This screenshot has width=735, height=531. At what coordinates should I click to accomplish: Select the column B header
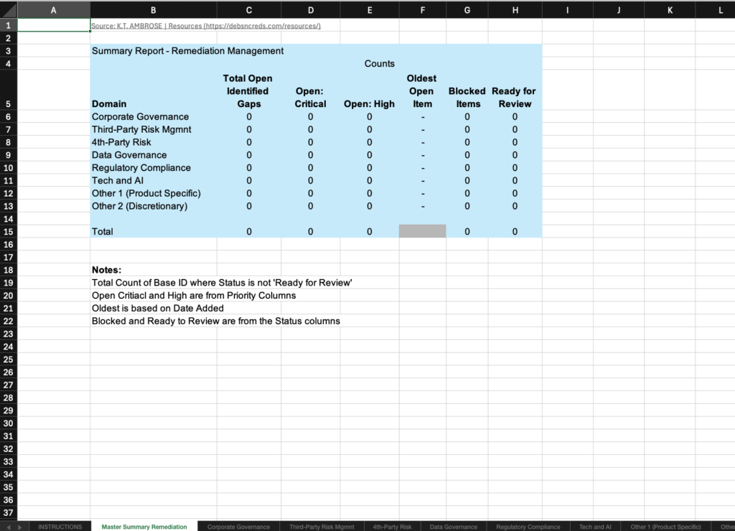154,10
